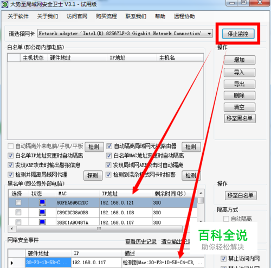This screenshot has height=268, width=271.
Task: Select MAC cell 38BC1A90487A
Action: click(78, 222)
